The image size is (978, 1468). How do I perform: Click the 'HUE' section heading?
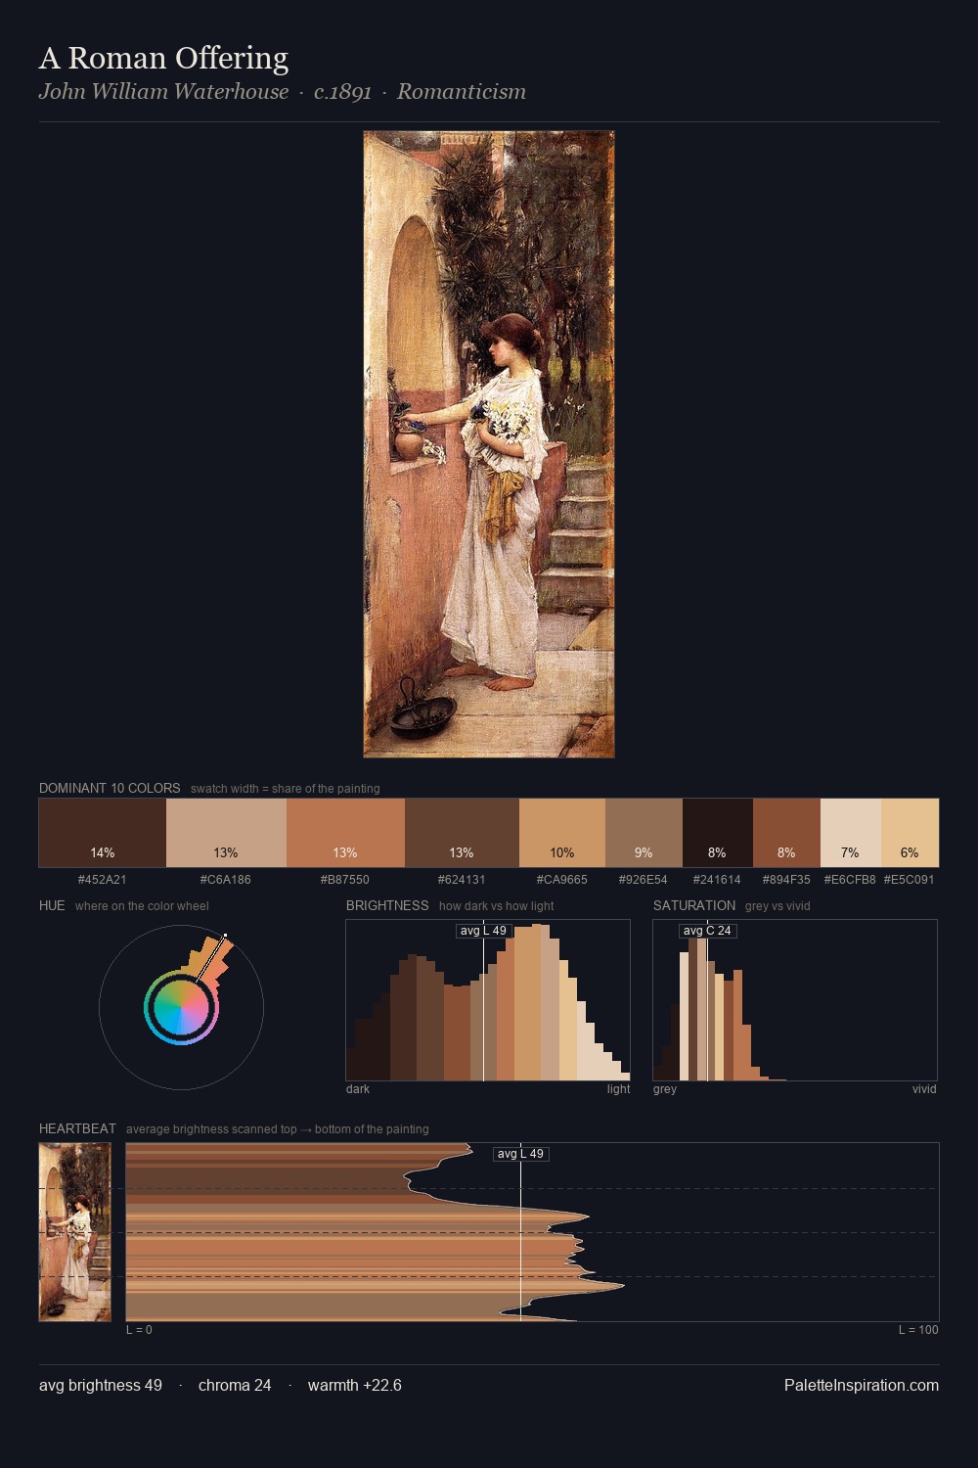tap(52, 905)
